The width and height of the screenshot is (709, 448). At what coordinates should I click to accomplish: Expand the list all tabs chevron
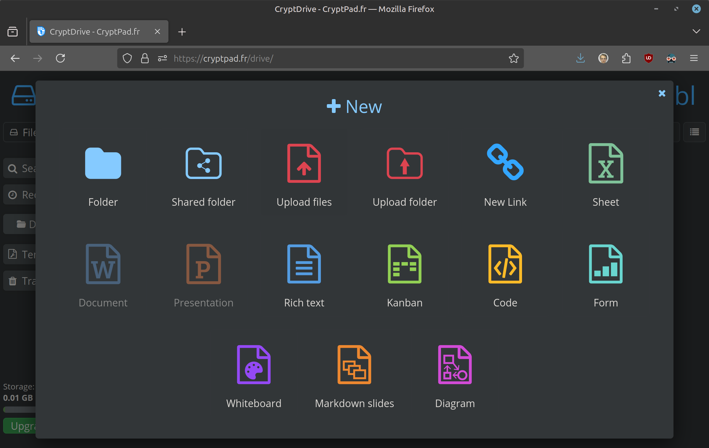(696, 31)
